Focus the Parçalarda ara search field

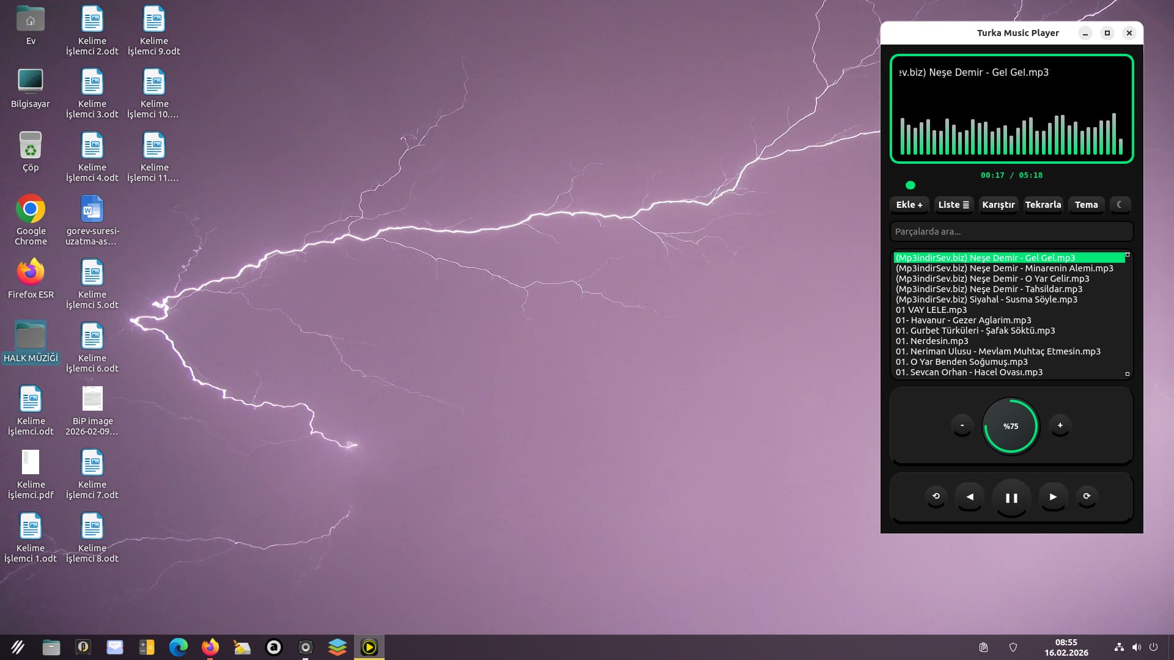click(x=1011, y=232)
